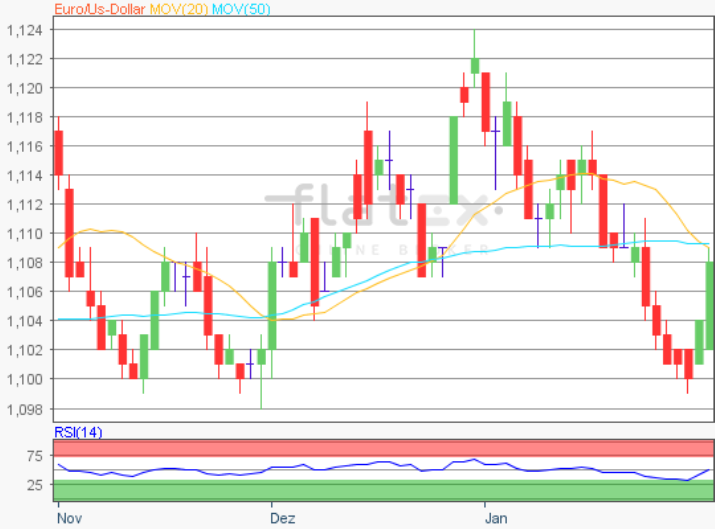Click the Jan label on the time axis

(x=496, y=517)
